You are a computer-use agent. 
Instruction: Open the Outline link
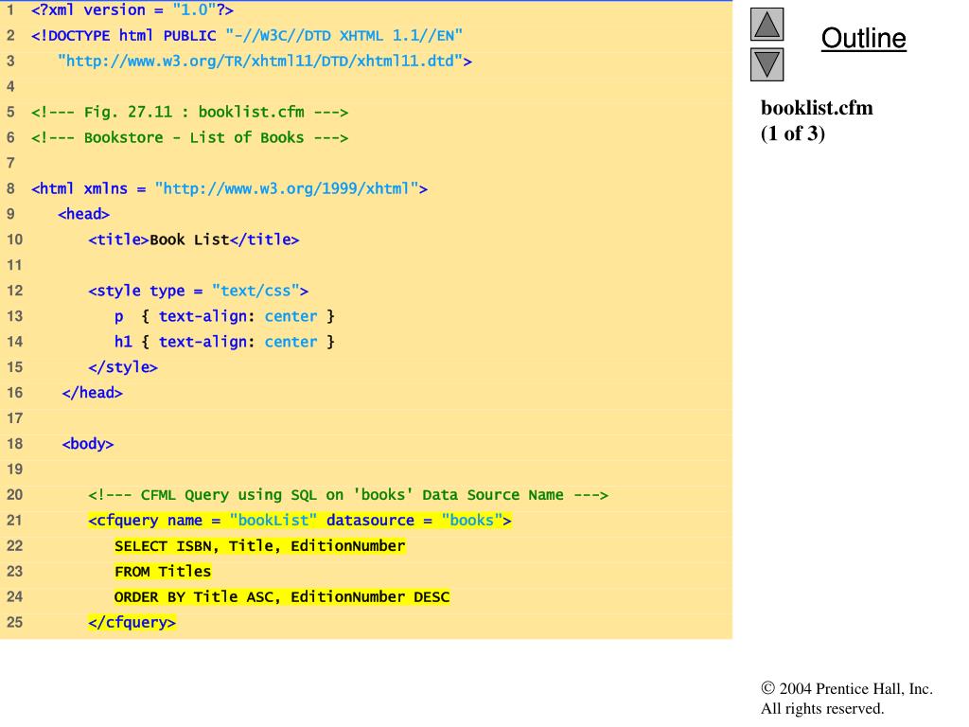click(x=863, y=38)
